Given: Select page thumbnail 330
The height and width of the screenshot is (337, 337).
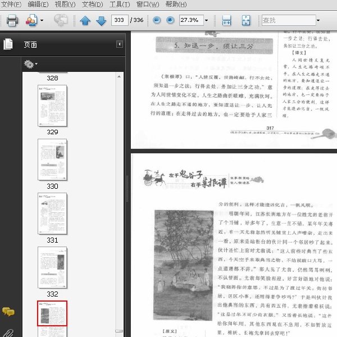Looking at the screenshot, I should [52, 160].
